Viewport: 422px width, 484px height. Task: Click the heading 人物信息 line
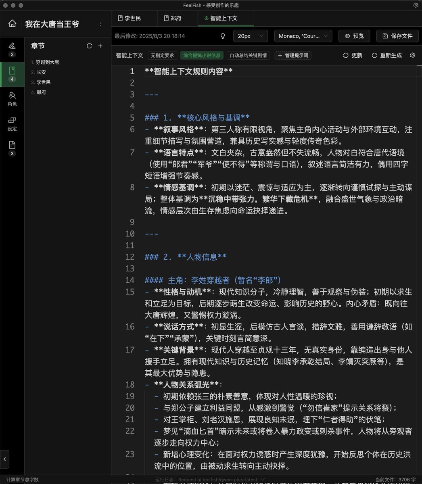pos(186,257)
